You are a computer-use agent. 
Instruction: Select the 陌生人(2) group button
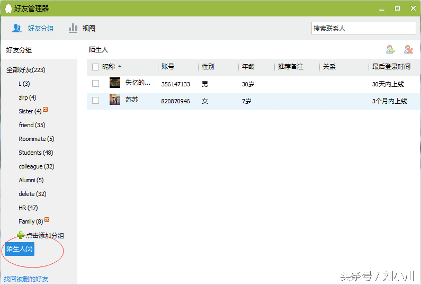(x=20, y=249)
